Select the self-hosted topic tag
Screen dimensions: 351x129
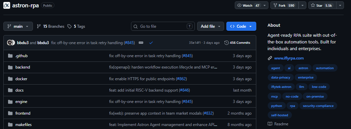pos(279,115)
